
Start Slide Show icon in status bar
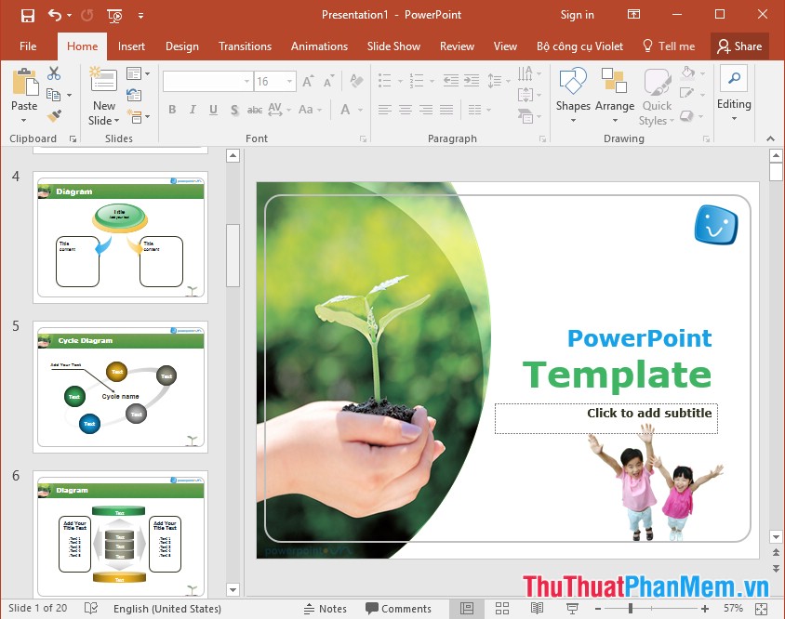[x=572, y=609]
